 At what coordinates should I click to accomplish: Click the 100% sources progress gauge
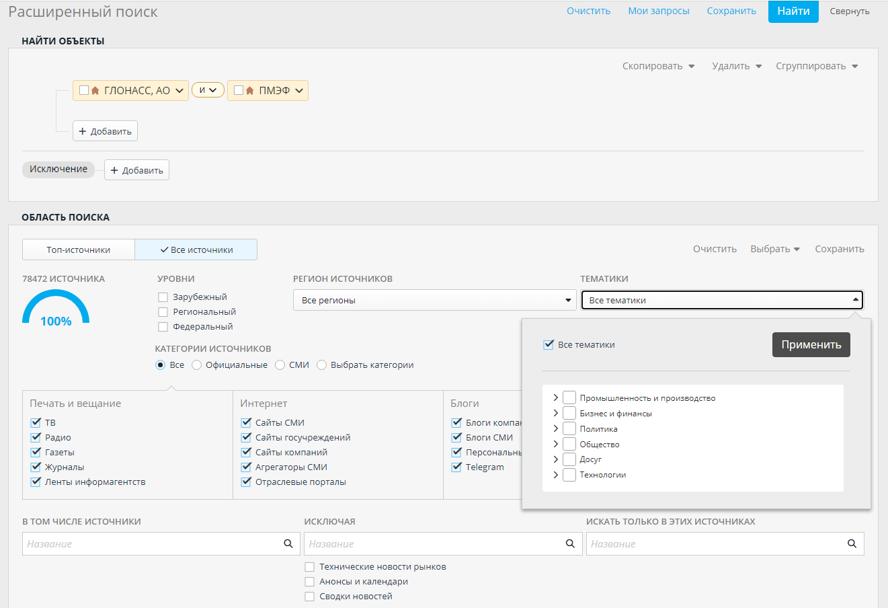(56, 308)
